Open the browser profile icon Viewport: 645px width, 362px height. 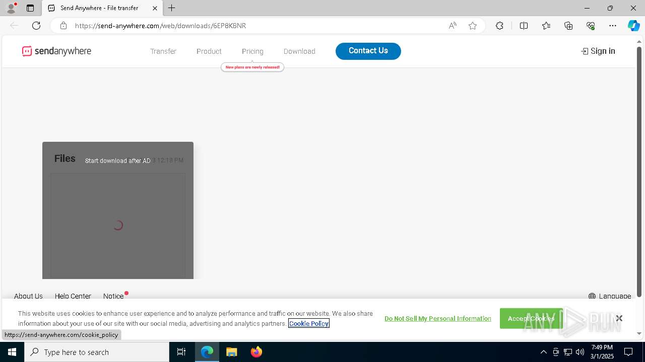pos(11,8)
